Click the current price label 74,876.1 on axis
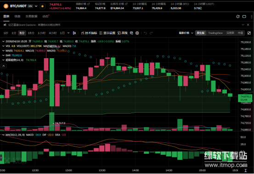Viewport: 254px width, 174px height. pyautogui.click(x=245, y=98)
